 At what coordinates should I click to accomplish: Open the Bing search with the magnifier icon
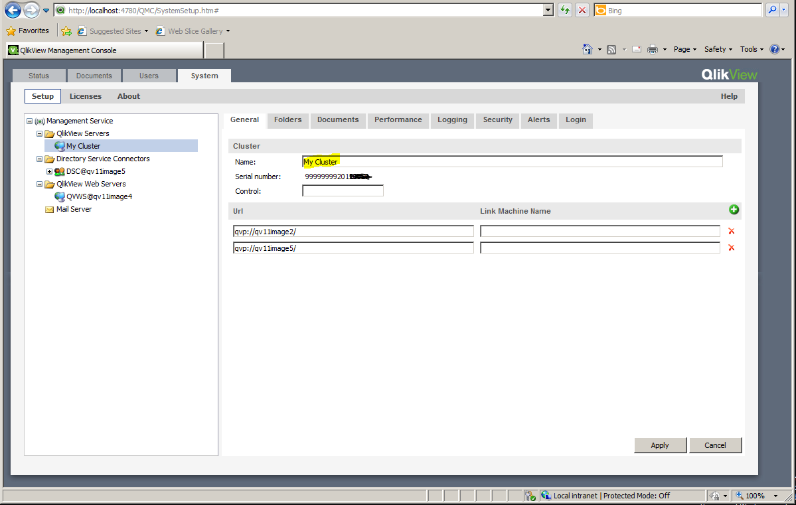tap(772, 10)
